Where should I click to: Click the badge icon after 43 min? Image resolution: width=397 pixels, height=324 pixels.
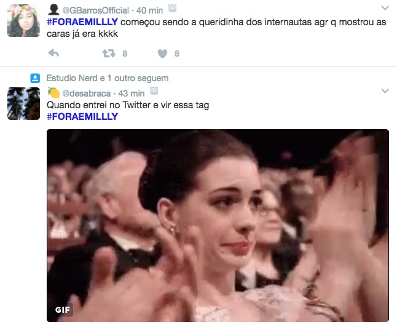(x=154, y=91)
